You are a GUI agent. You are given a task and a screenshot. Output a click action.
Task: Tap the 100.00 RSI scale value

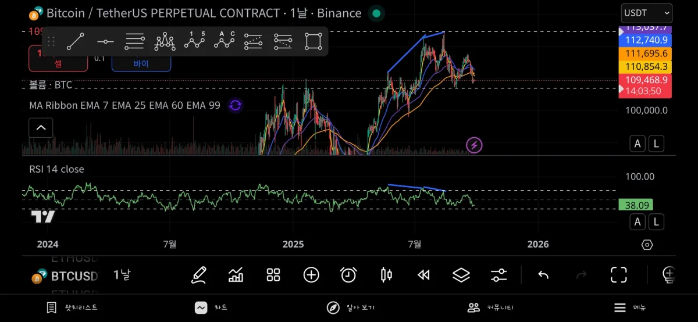click(639, 177)
